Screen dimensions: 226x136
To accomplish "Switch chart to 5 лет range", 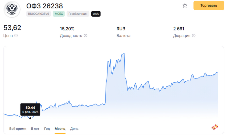I will 35,129.
